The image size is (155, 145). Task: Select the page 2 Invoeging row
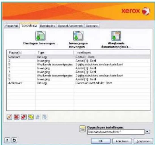tap(79, 61)
